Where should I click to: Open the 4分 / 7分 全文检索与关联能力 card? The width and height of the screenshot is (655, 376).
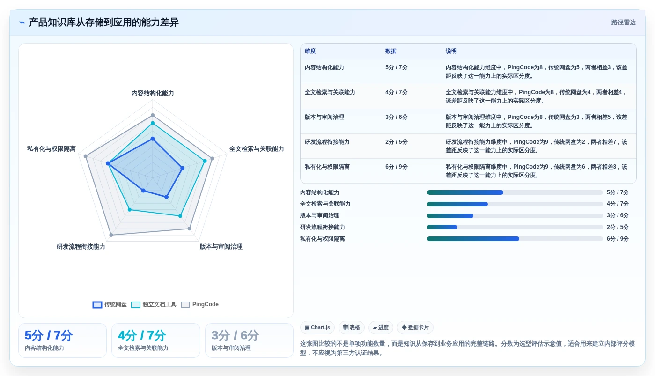click(156, 340)
